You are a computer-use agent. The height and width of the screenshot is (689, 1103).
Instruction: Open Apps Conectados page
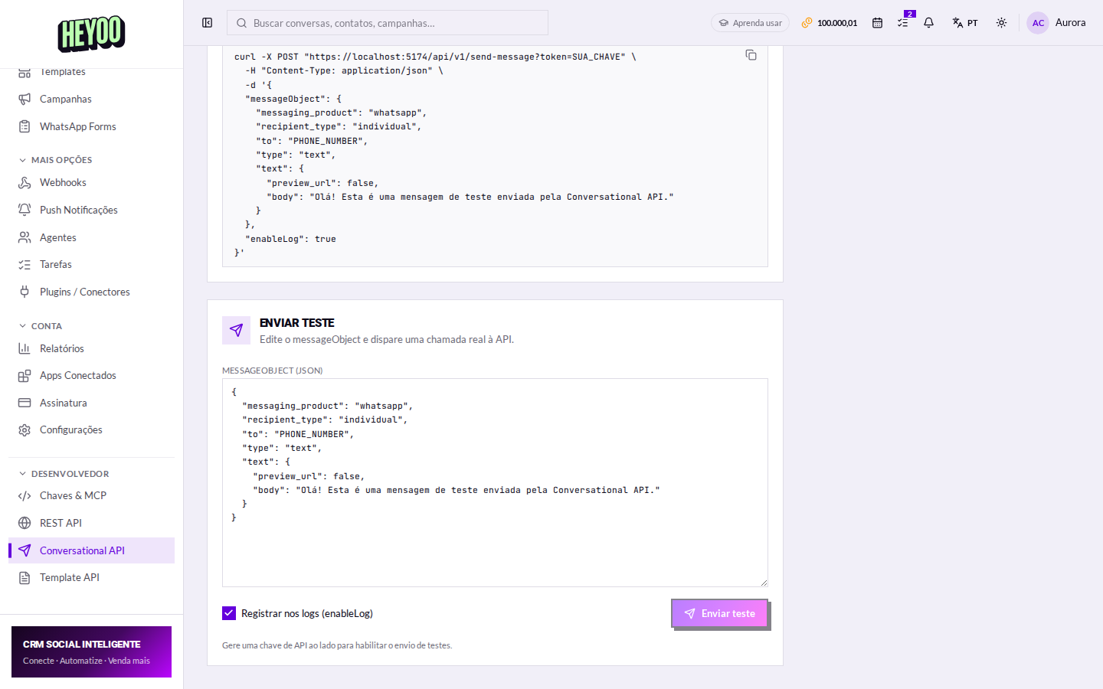click(x=91, y=375)
